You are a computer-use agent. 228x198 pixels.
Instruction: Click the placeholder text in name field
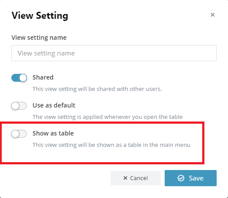[46, 53]
